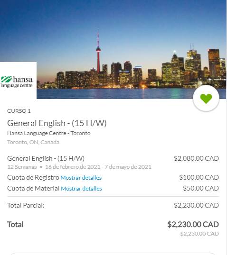Click the $2,080.00 CAD course price
Viewport: 227px width, 255px height.
pos(196,158)
